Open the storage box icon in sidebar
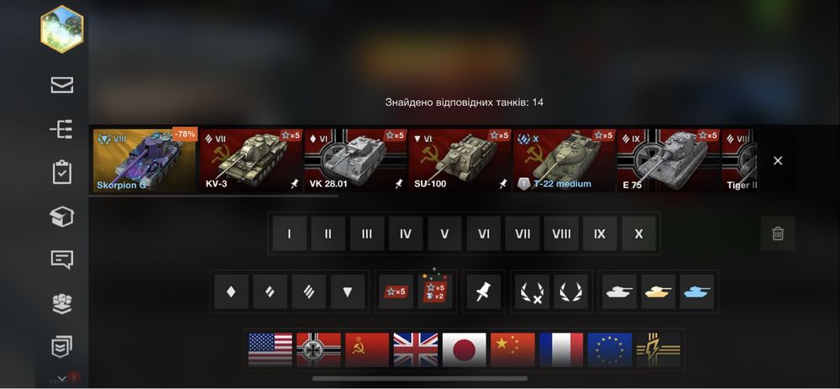 pyautogui.click(x=61, y=217)
